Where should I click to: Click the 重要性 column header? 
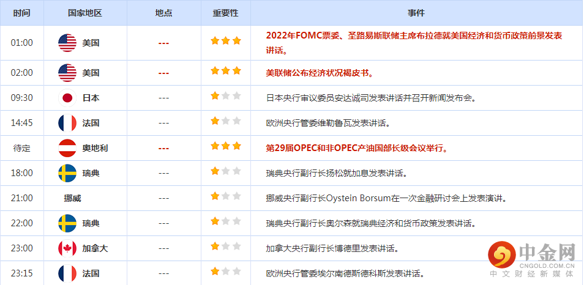[226, 13]
